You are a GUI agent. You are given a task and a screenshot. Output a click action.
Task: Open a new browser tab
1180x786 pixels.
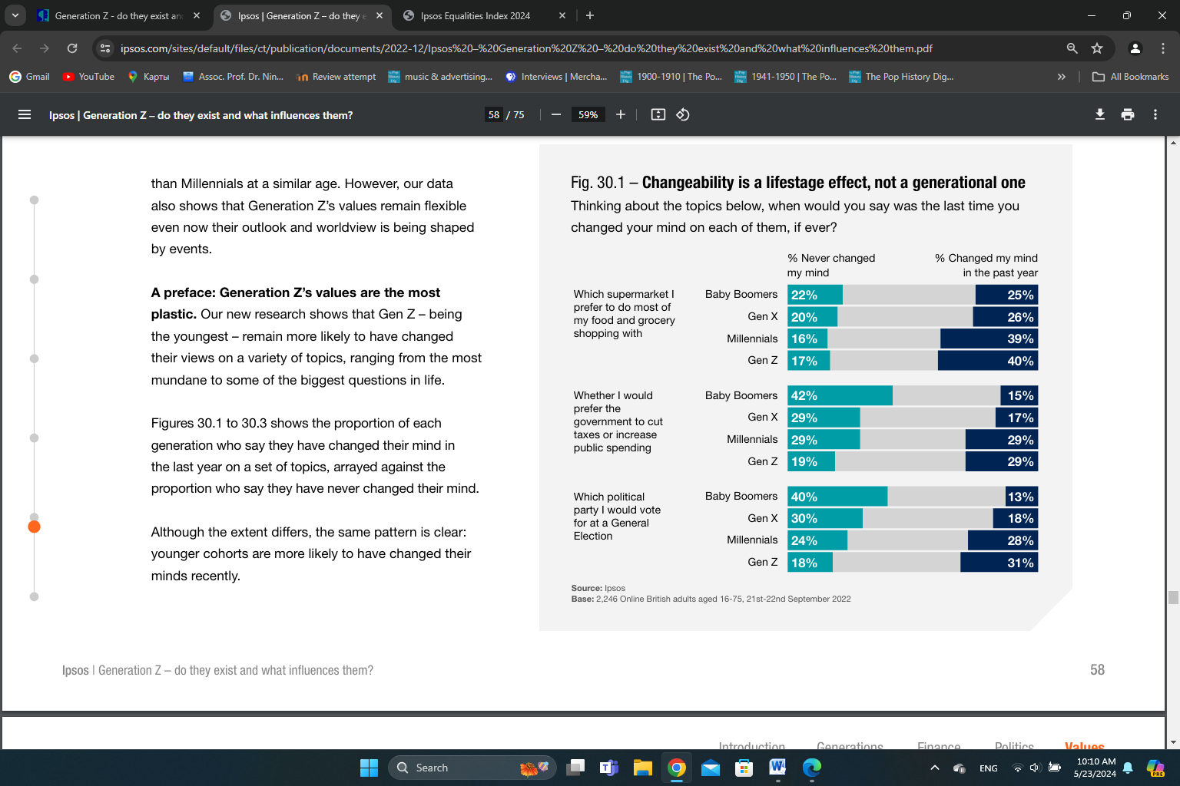[x=590, y=15]
